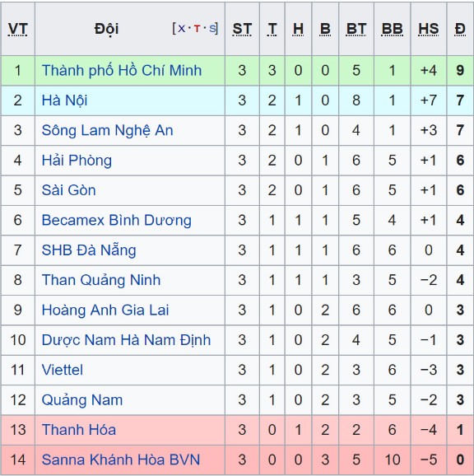Open the Quảng Nam team page
This screenshot has height=476, width=474.
[x=82, y=400]
